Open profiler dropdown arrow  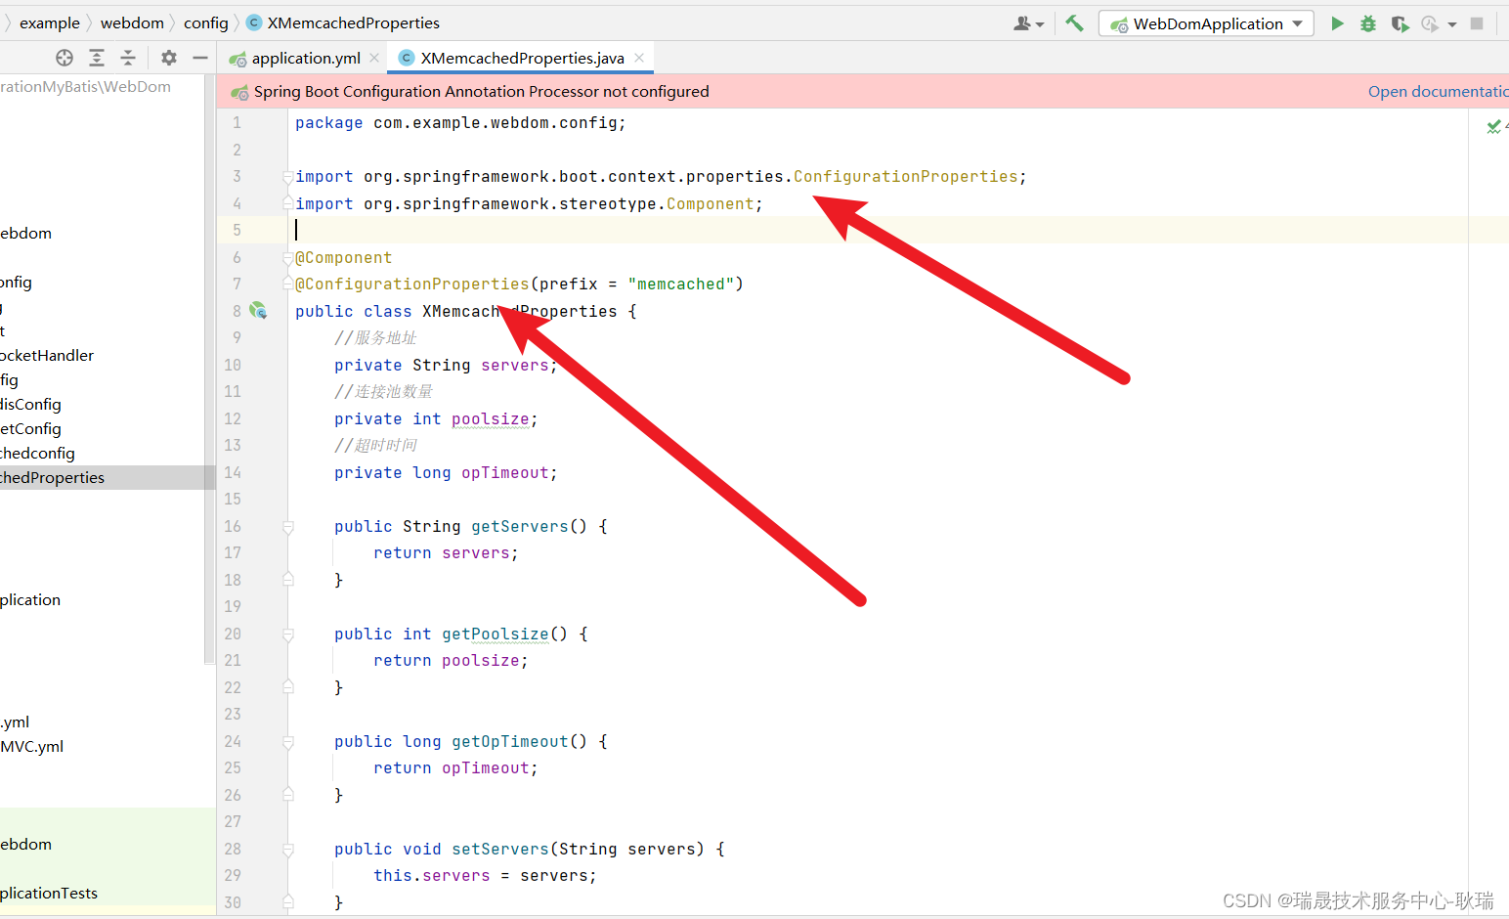point(1452,24)
